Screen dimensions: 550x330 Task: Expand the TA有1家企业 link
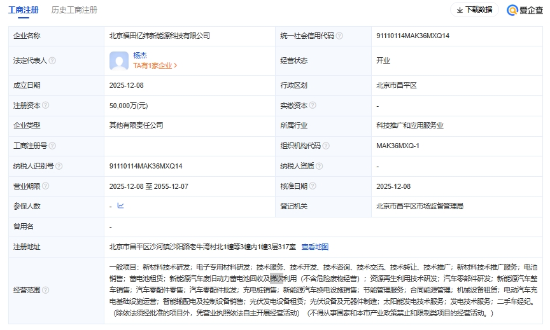155,65
